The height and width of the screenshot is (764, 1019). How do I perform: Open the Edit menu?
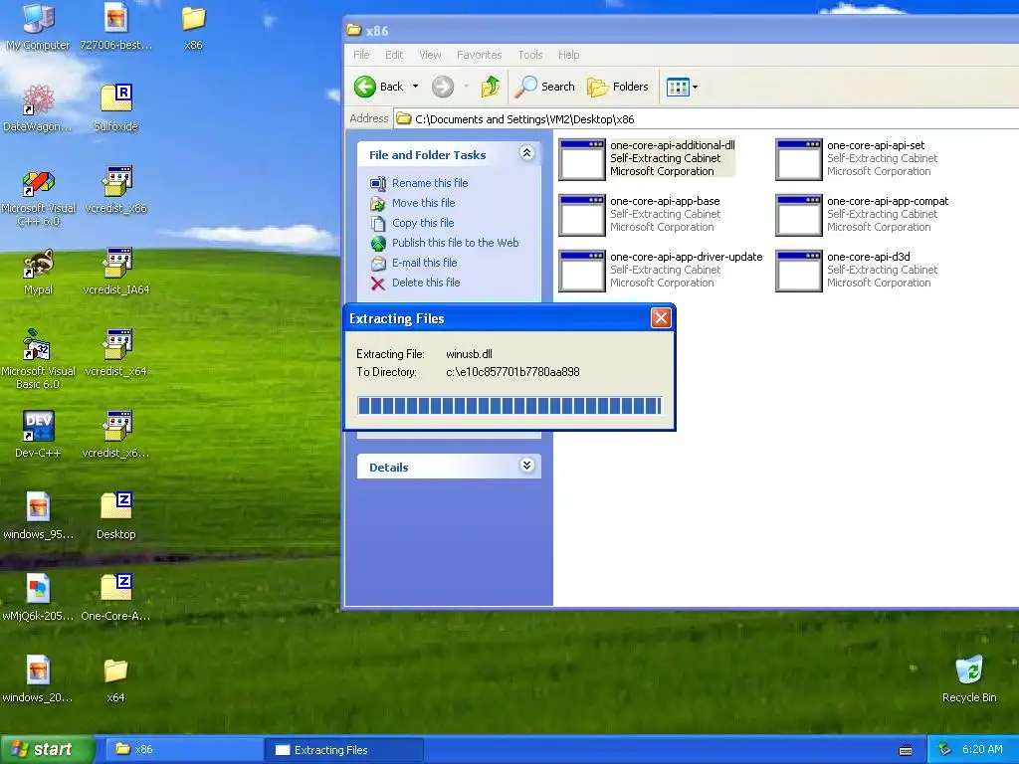[x=394, y=55]
